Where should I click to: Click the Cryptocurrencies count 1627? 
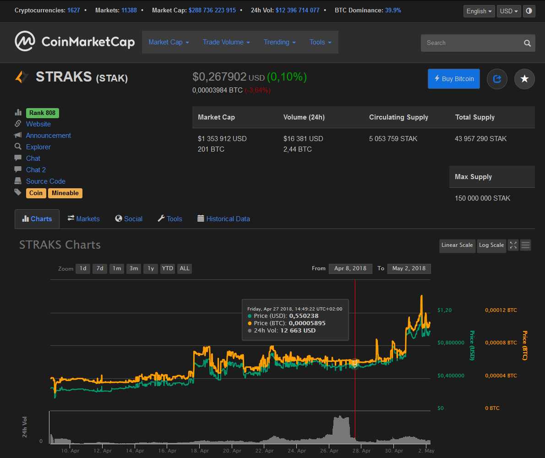pyautogui.click(x=74, y=11)
